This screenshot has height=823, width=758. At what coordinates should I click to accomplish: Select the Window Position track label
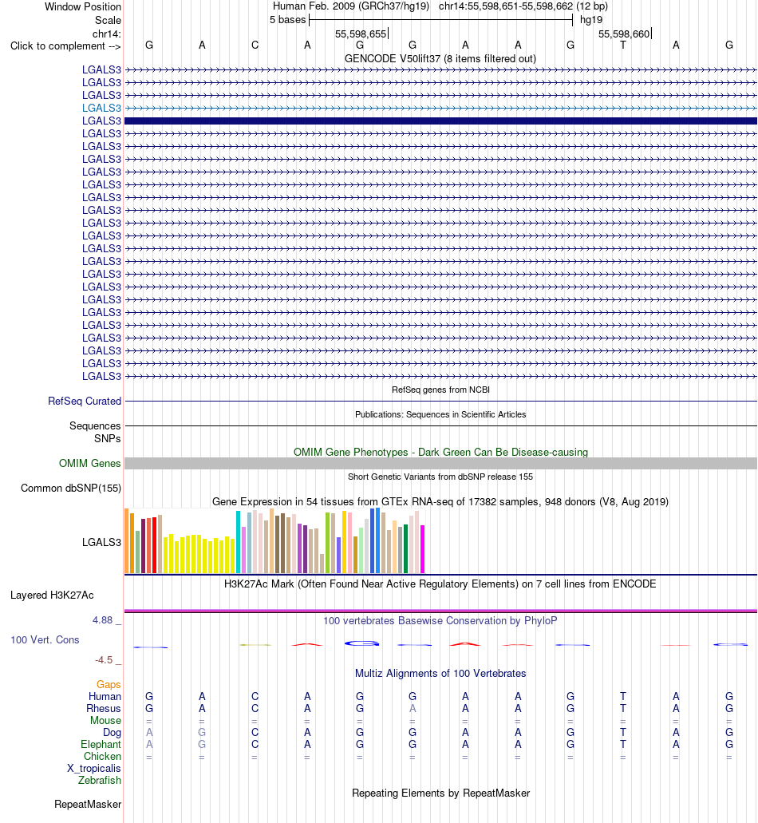83,7
